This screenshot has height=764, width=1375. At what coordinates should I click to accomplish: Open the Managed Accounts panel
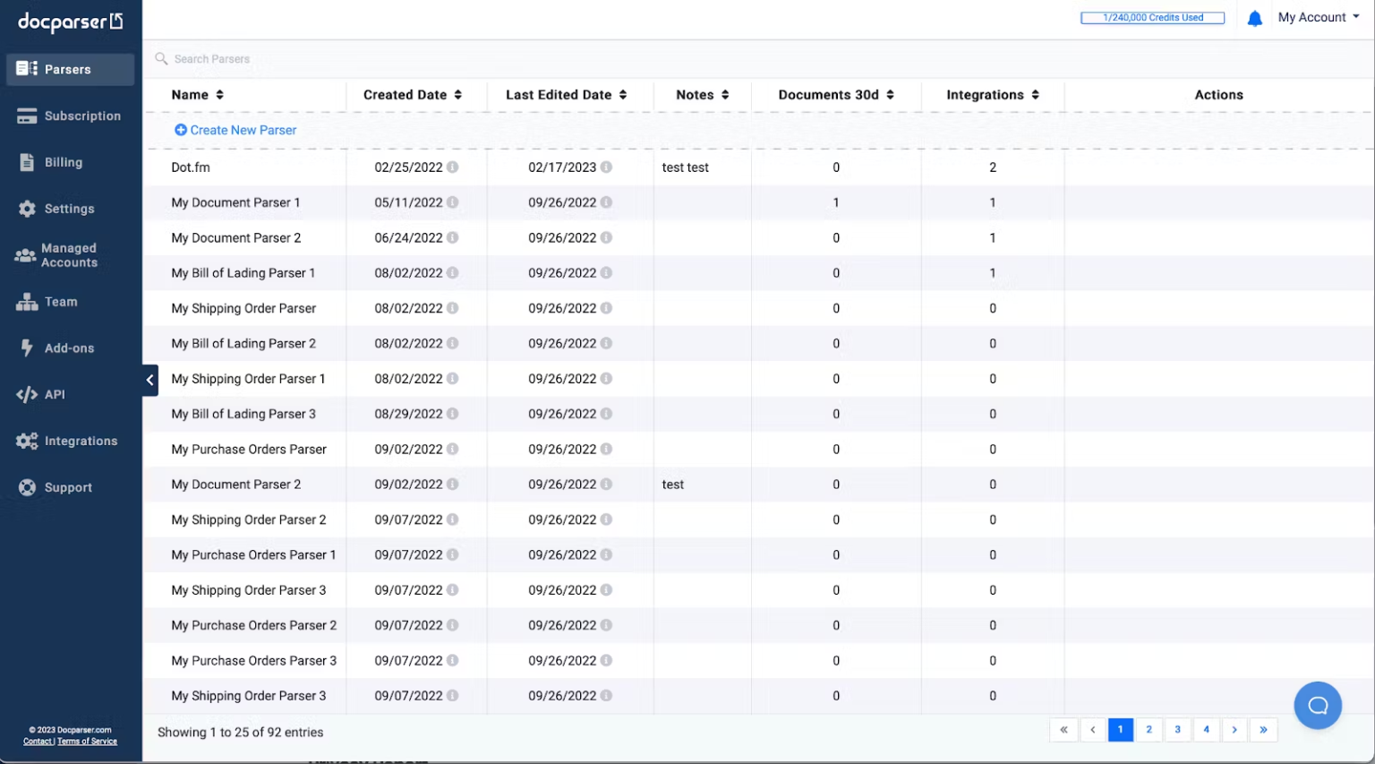[69, 255]
